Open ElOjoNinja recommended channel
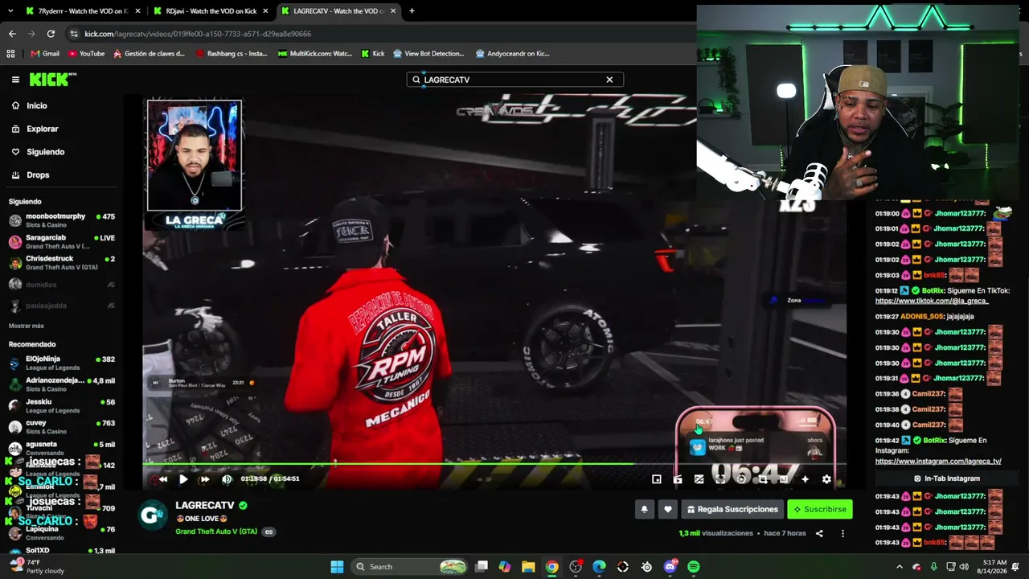This screenshot has height=579, width=1029. tap(62, 363)
